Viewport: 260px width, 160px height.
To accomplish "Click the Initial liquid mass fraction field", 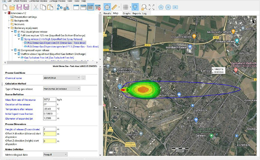I will pos(50,113).
